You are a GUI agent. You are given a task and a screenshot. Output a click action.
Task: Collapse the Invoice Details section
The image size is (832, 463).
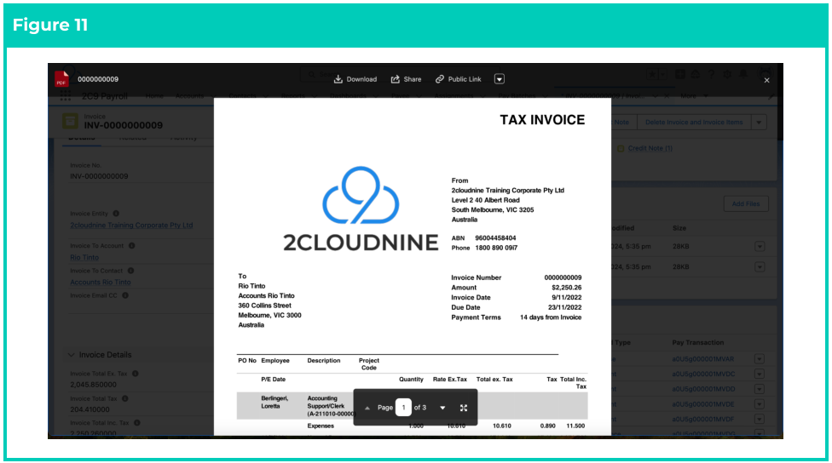coord(71,355)
